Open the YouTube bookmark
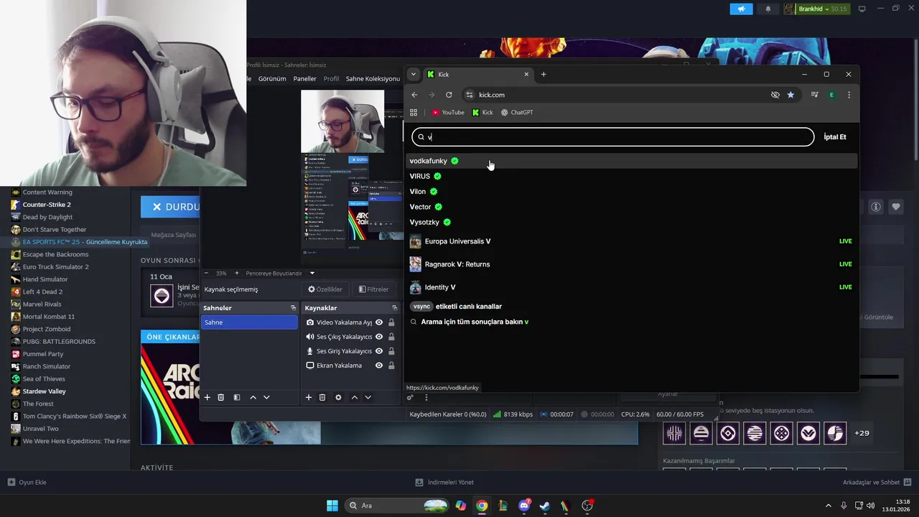919x517 pixels. [448, 113]
